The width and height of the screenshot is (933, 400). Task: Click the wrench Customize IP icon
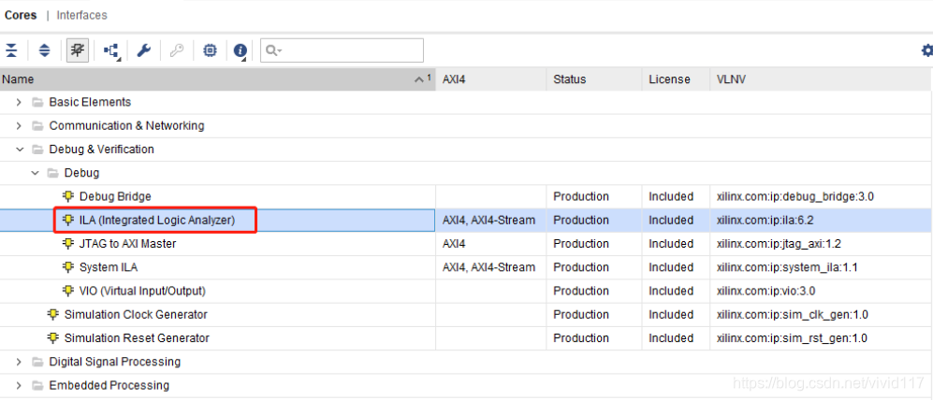[144, 50]
